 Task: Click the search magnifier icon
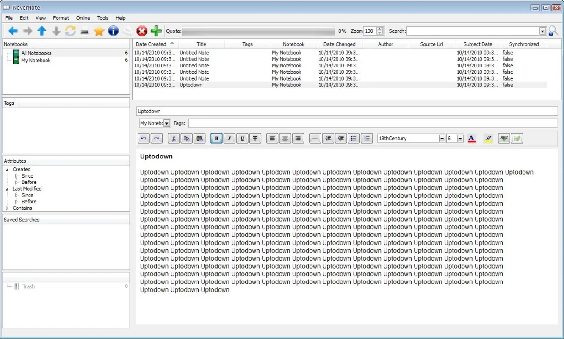(x=553, y=31)
